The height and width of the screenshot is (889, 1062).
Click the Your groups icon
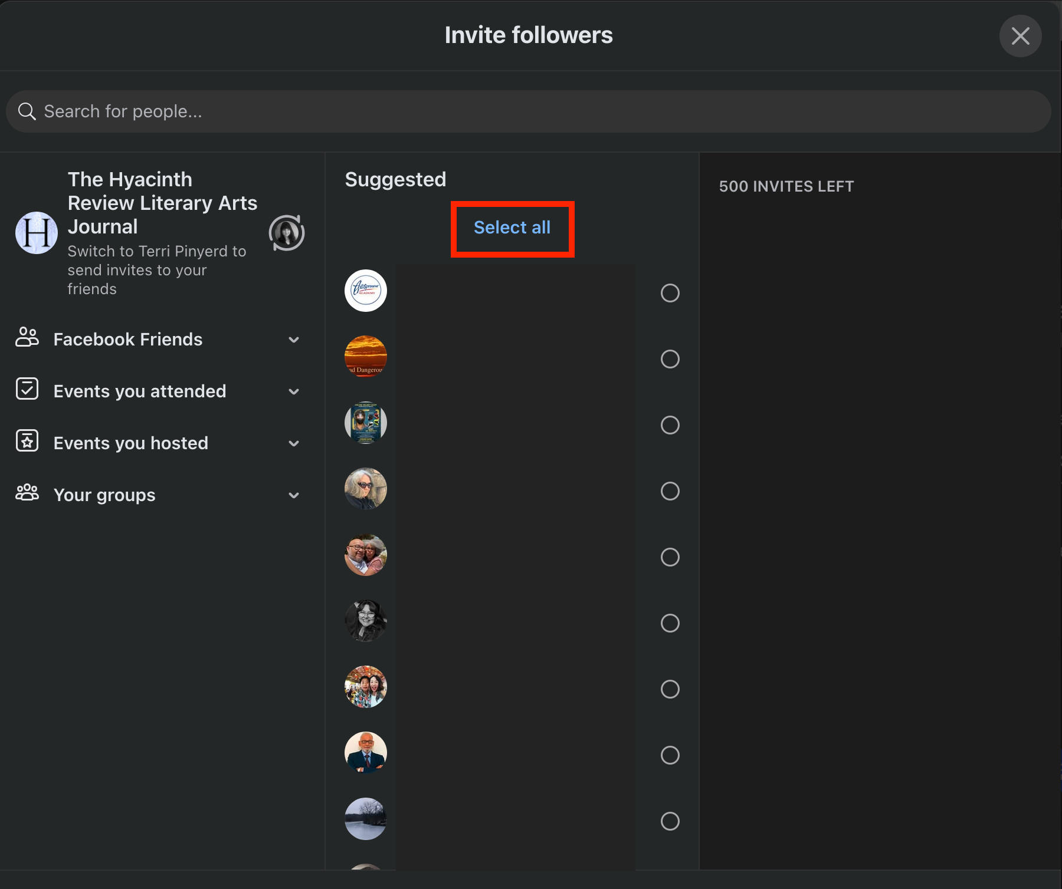pos(27,493)
